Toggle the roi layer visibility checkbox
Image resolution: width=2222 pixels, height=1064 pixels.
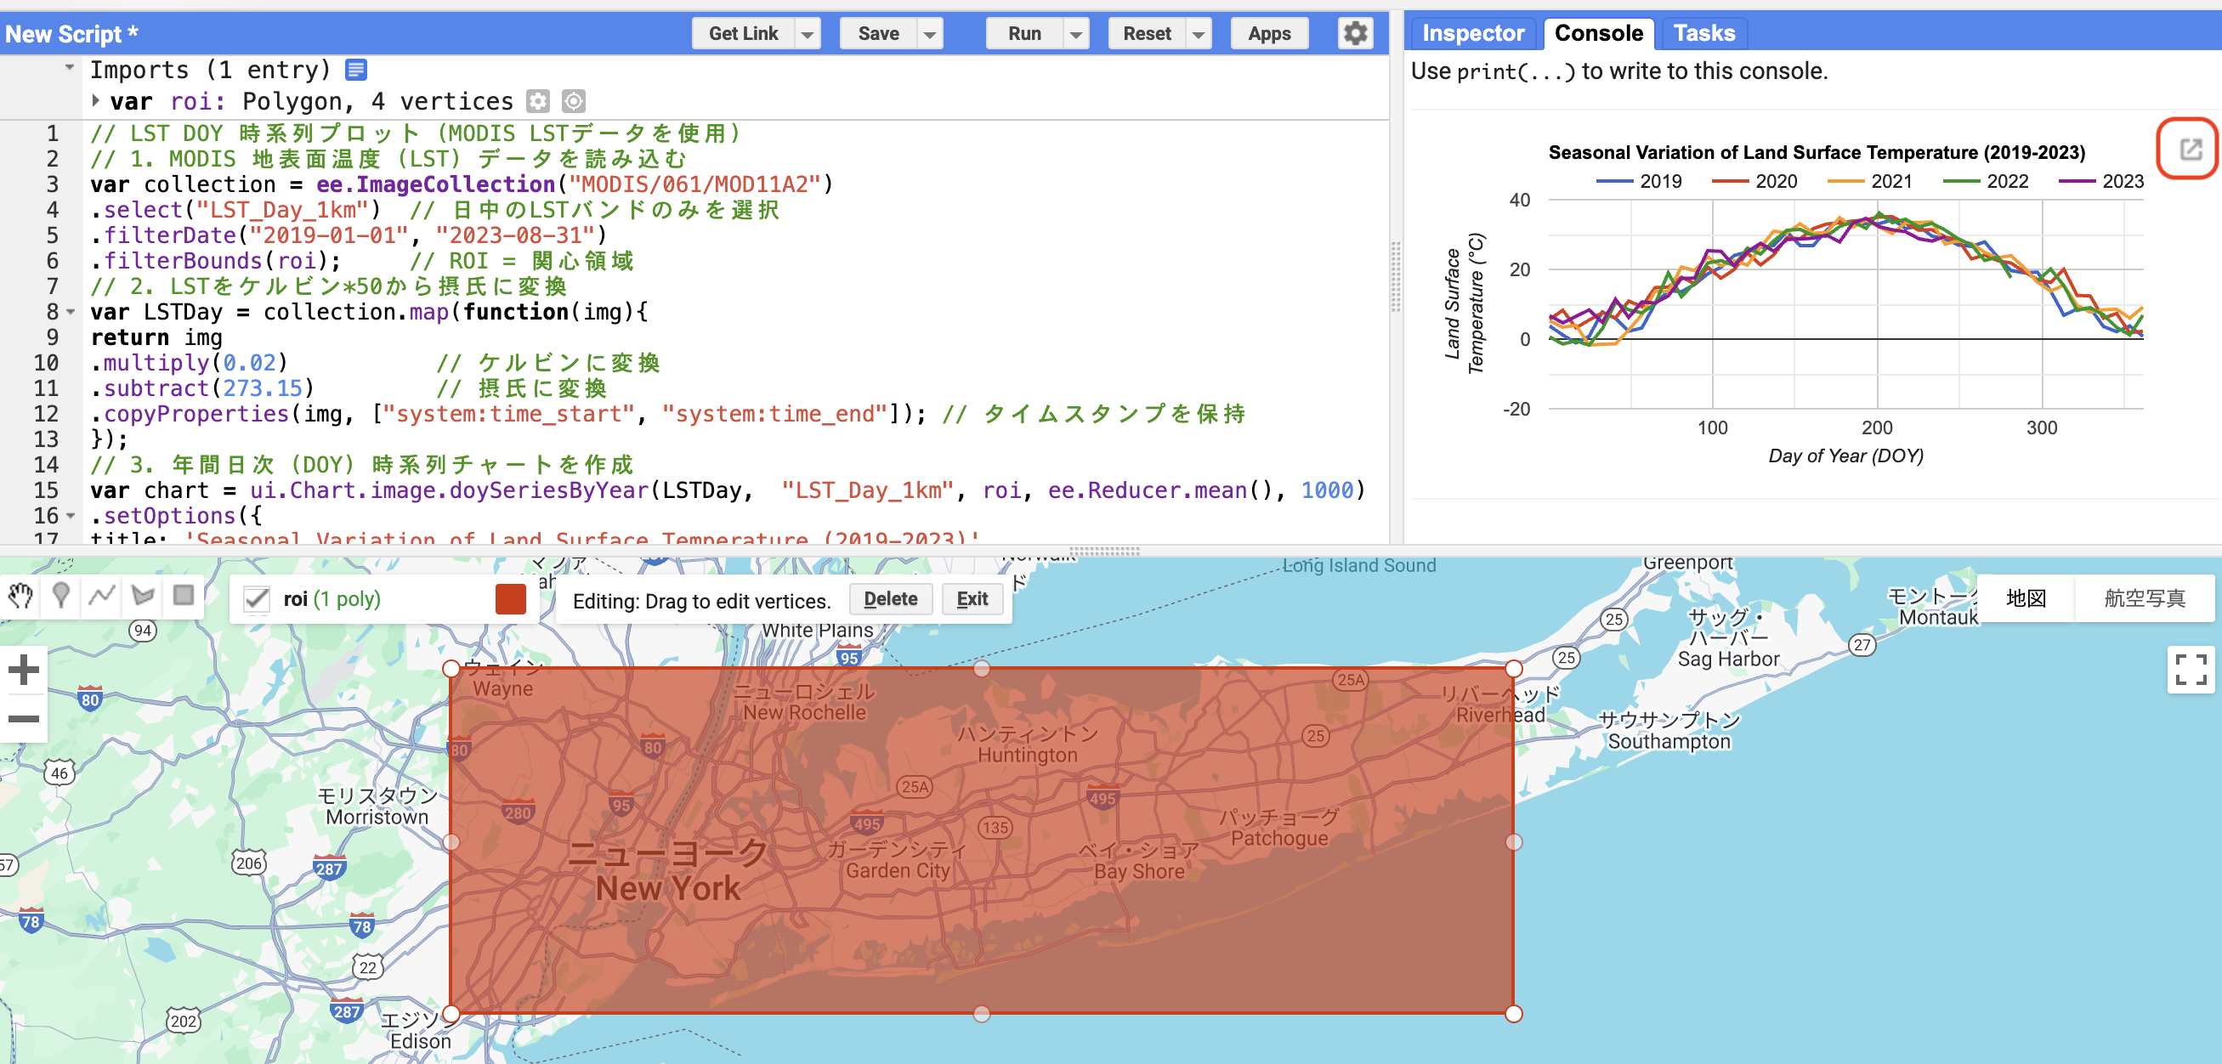[x=256, y=599]
